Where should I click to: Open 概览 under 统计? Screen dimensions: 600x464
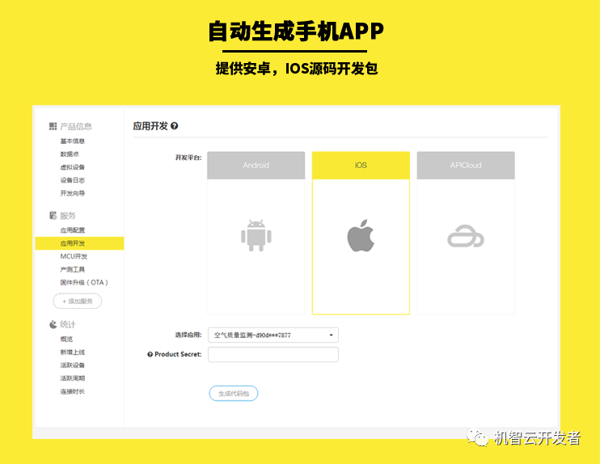(x=66, y=340)
